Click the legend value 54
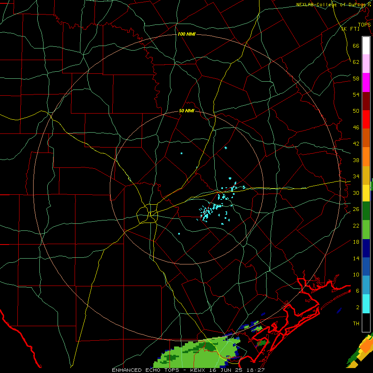The width and height of the screenshot is (373, 373). coord(356,94)
